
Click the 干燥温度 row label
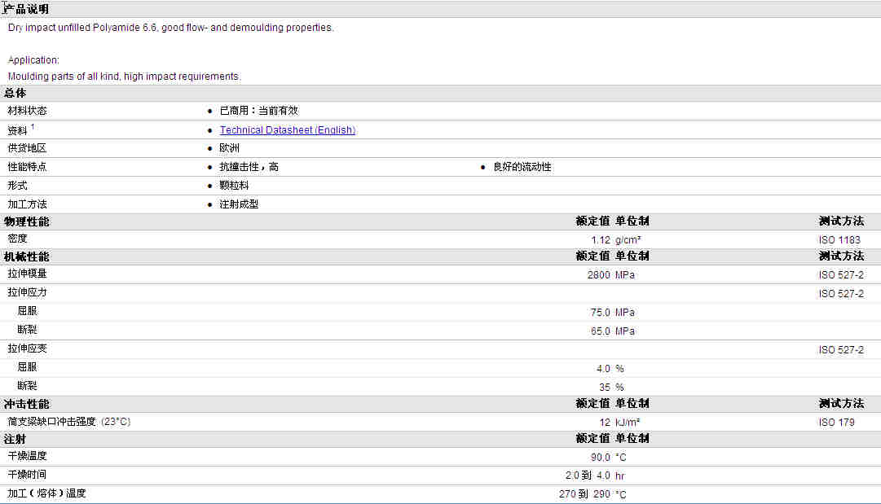point(27,456)
